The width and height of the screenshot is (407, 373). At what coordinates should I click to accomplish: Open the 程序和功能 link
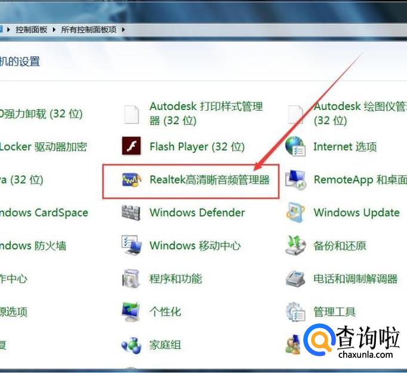175,279
